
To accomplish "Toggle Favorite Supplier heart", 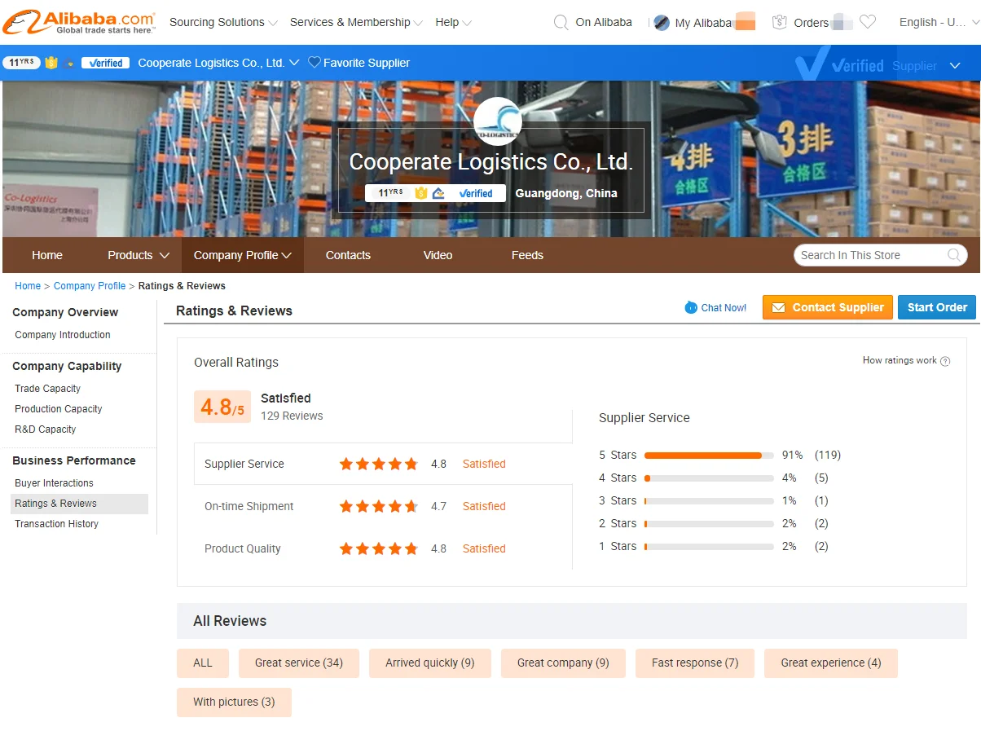I will 315,63.
